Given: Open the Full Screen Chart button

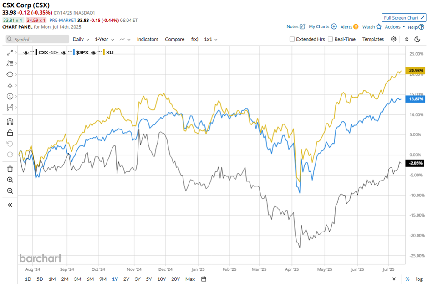Looking at the screenshot, I should click(x=404, y=18).
